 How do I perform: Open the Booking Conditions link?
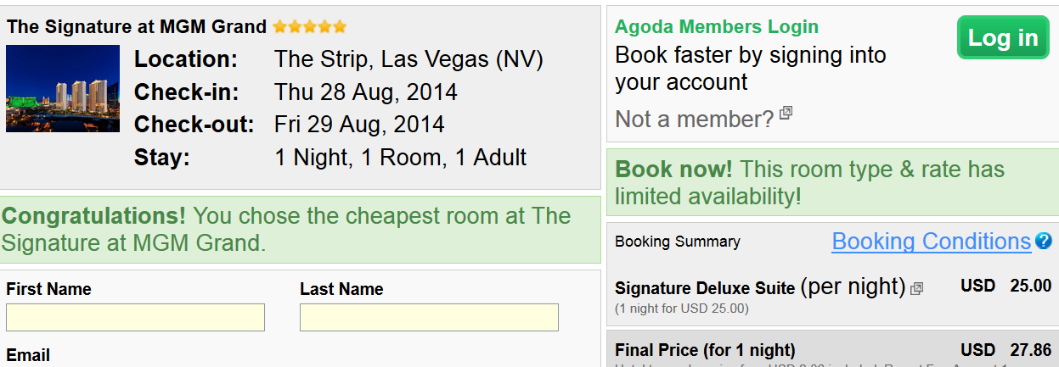click(931, 242)
